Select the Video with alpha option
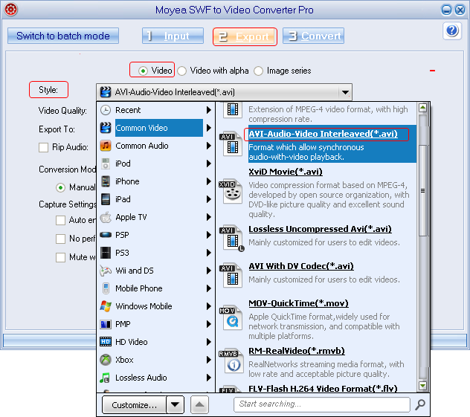This screenshot has height=417, width=470. coord(181,71)
